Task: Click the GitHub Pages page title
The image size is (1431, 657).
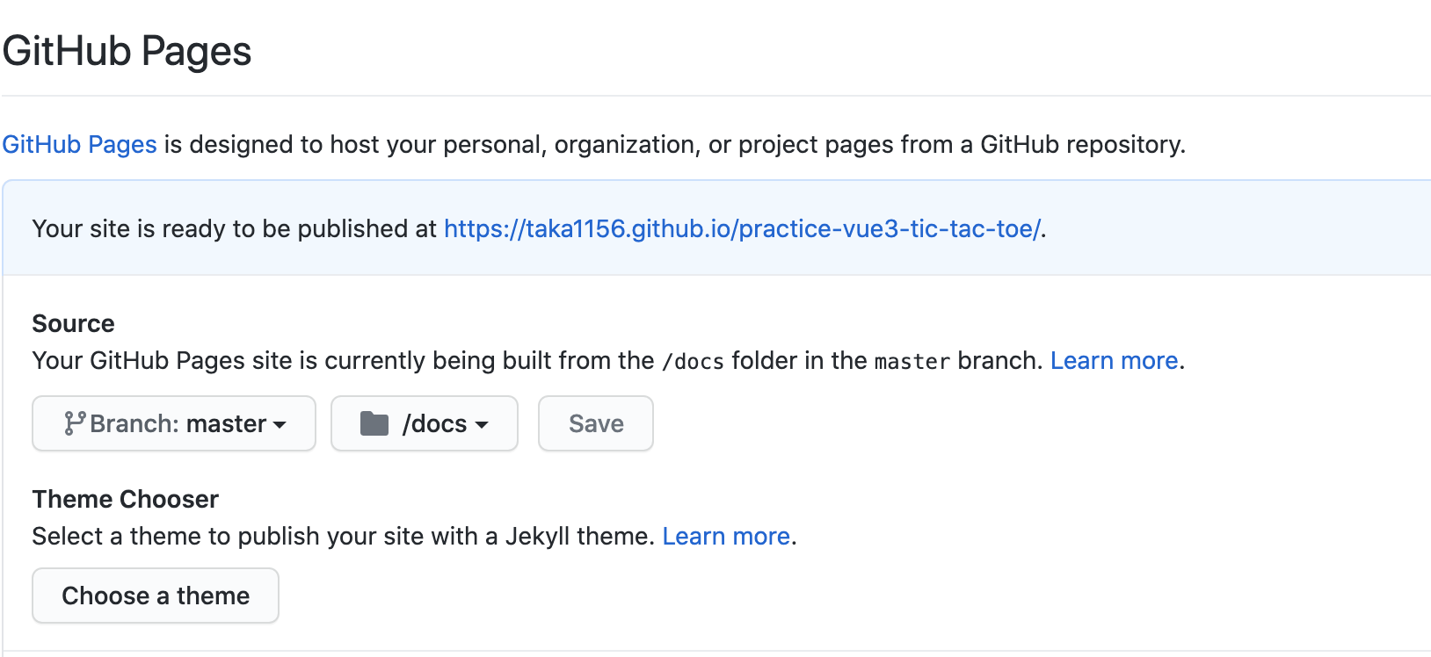Action: click(x=127, y=51)
